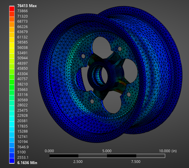Click the '43304' legend value
The height and width of the screenshot is (168, 189).
pos(22,74)
